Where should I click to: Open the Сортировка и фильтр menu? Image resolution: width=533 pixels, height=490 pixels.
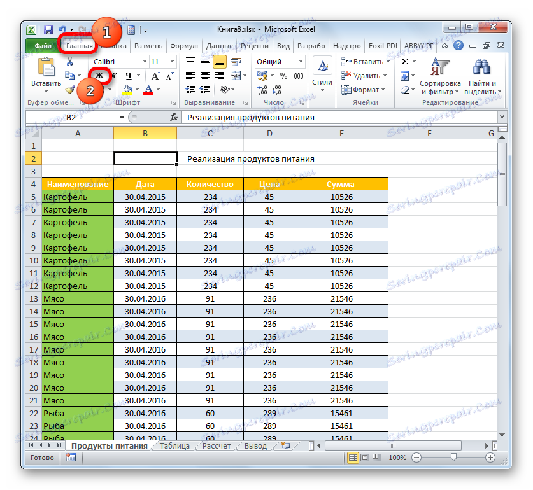[440, 76]
